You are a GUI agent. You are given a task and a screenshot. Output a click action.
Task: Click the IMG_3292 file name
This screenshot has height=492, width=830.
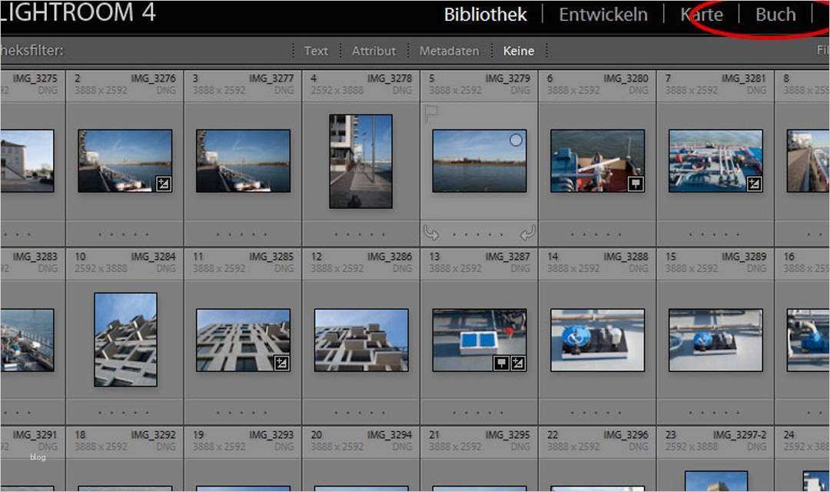[153, 435]
